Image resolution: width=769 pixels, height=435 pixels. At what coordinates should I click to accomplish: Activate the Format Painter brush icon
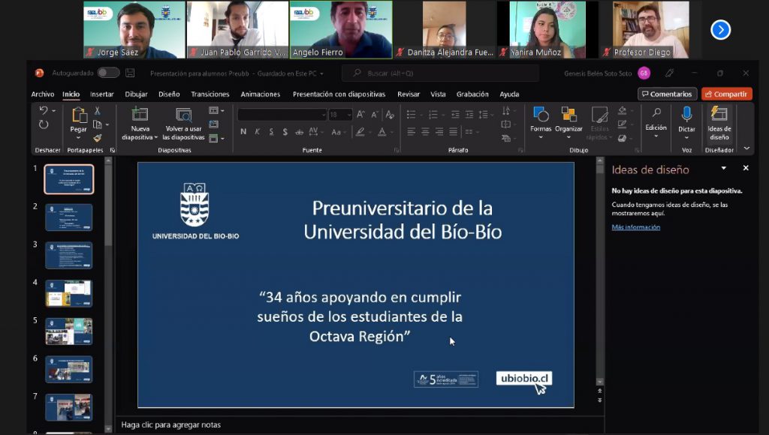pos(98,138)
